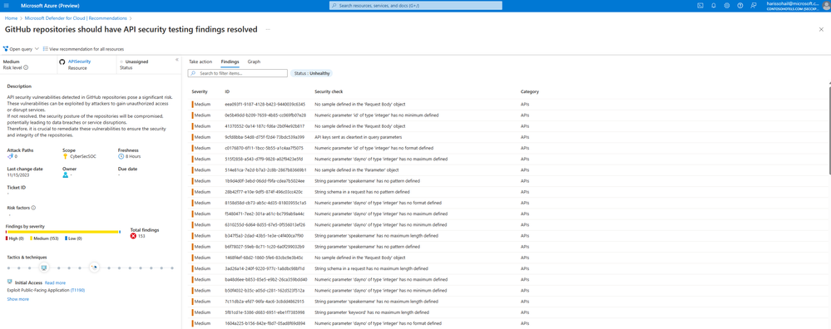Select the second highlighted tactic node

pyautogui.click(x=94, y=268)
